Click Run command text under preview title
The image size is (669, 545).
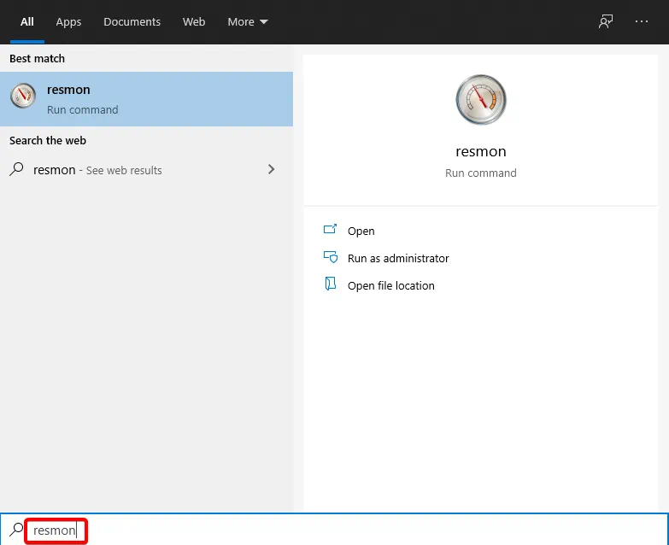481,173
